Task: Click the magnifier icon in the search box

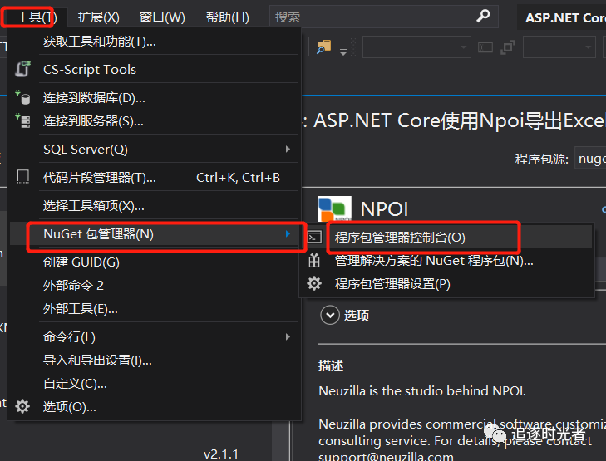Action: (484, 17)
